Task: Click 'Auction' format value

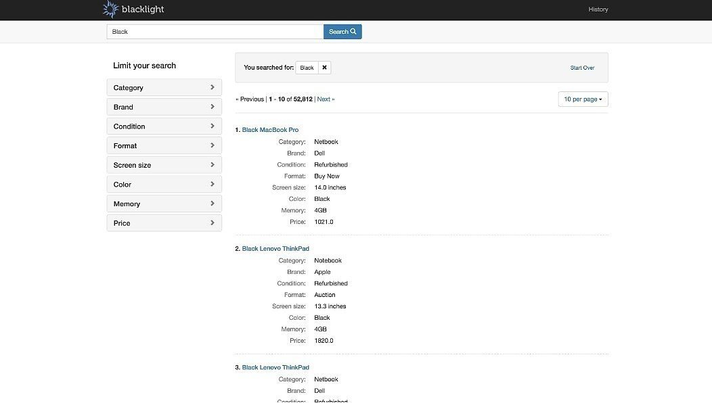Action: point(325,295)
